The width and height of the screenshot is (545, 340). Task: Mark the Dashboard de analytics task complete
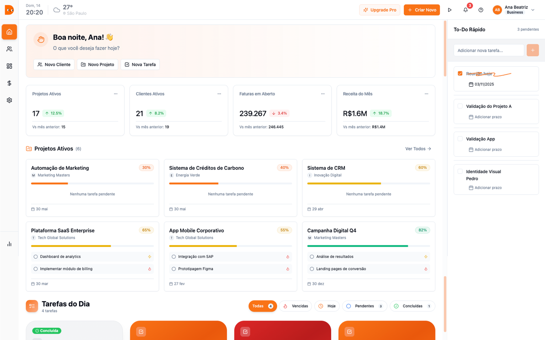[36, 257]
